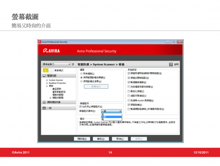Uncheck the allow stopping scanner checkbox (S)
Image resolution: width=220 pixels, height=166 pixels.
point(80,107)
